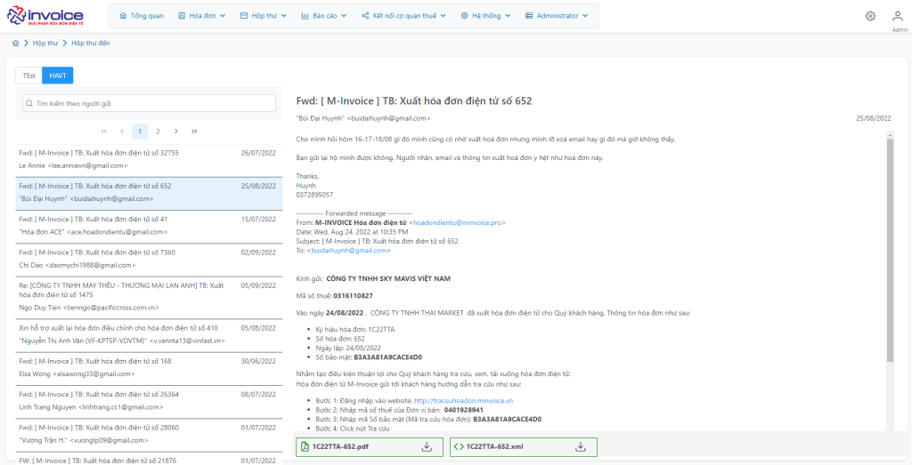Select the HAVT tab
Image resolution: width=912 pixels, height=465 pixels.
pyautogui.click(x=58, y=76)
